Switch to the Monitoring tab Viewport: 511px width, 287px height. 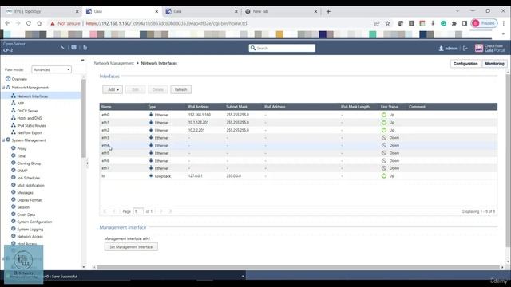pos(494,64)
